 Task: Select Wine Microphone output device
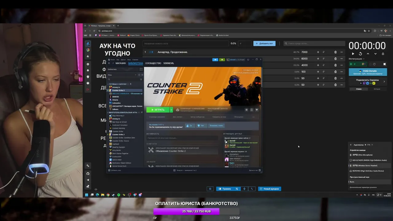pyautogui.click(x=370, y=155)
